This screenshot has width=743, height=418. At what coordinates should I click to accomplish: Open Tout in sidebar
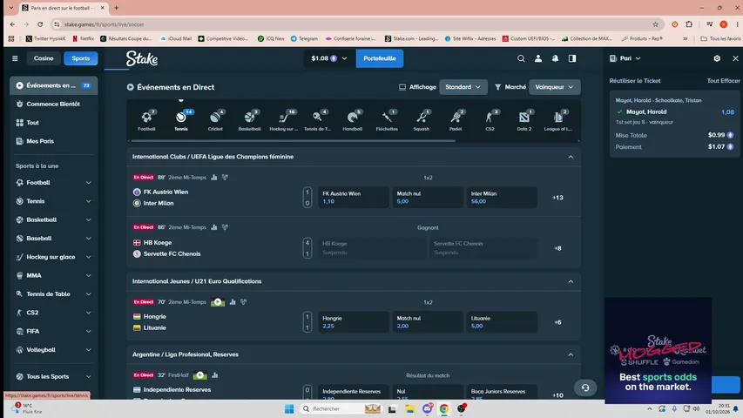[53, 122]
